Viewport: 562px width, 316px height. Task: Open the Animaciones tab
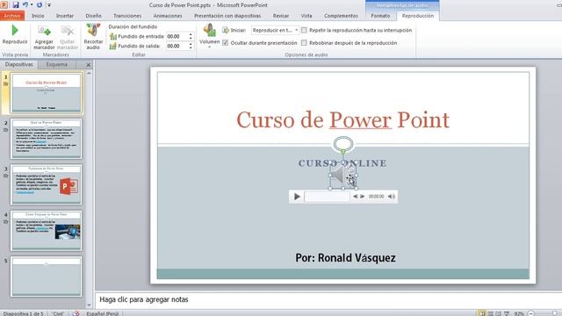[168, 16]
